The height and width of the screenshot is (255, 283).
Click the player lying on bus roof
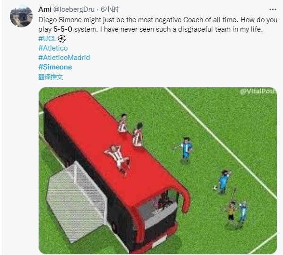[x=118, y=160]
